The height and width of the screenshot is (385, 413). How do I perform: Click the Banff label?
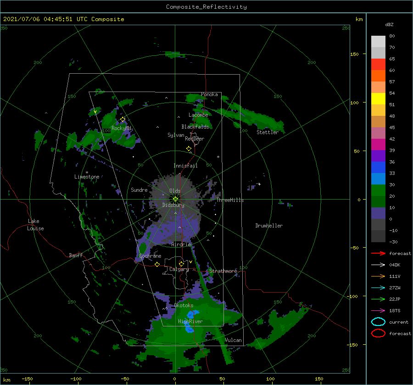pyautogui.click(x=76, y=255)
